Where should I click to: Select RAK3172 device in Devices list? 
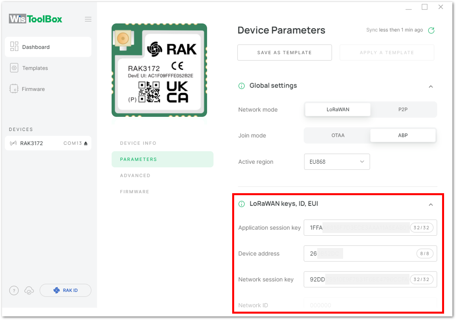pos(48,143)
